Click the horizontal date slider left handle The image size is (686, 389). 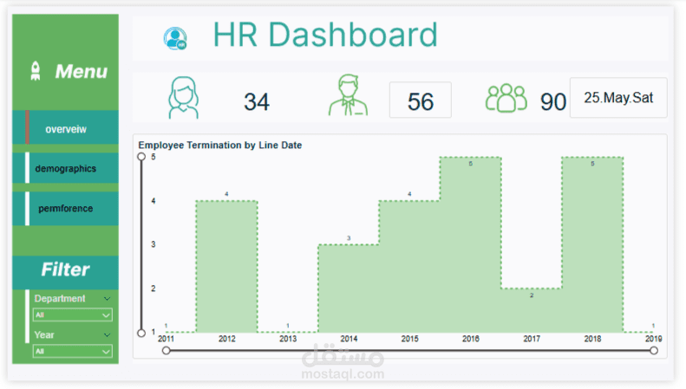167,351
